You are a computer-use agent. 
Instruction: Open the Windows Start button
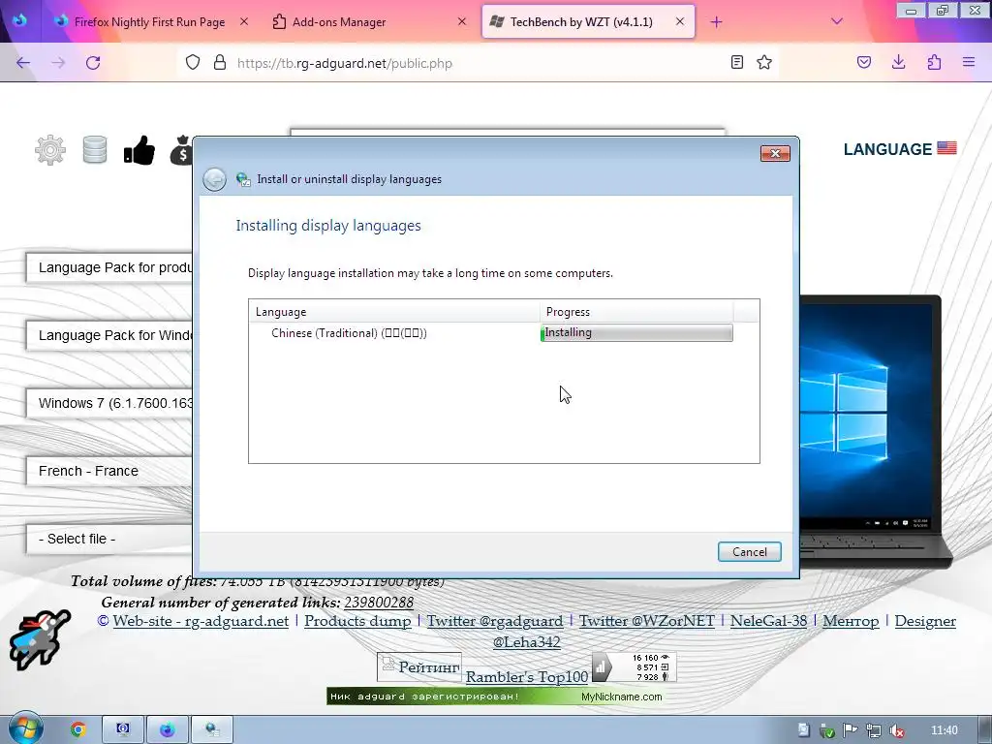25,728
